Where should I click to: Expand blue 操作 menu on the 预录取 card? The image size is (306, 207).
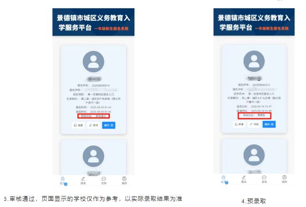[269, 124]
